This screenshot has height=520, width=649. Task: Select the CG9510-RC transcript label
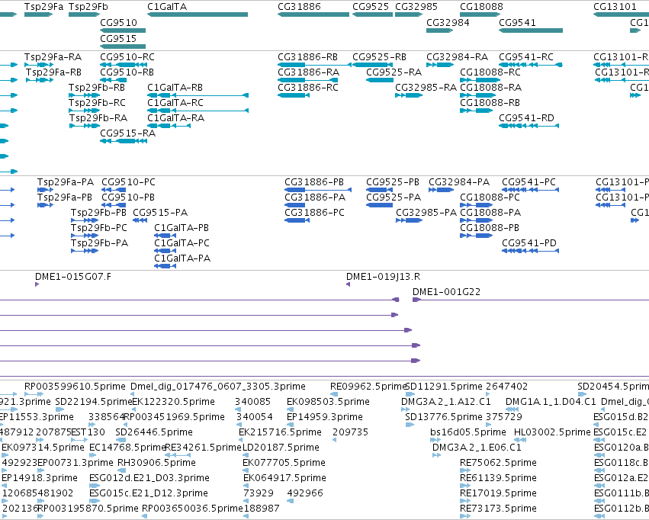tap(127, 57)
